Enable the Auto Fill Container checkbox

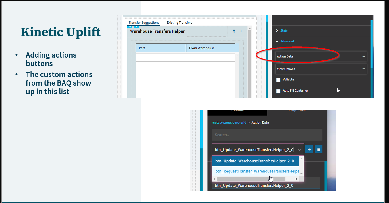click(x=278, y=91)
